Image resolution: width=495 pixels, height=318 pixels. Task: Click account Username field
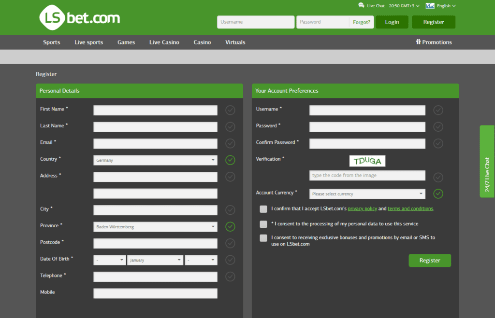(x=367, y=111)
